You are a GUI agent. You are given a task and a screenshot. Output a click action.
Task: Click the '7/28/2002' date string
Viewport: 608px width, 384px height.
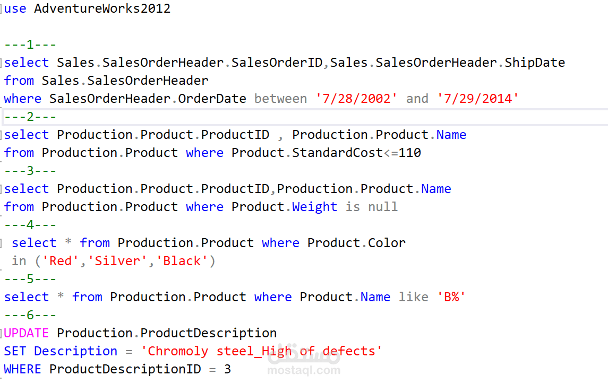[x=356, y=99]
